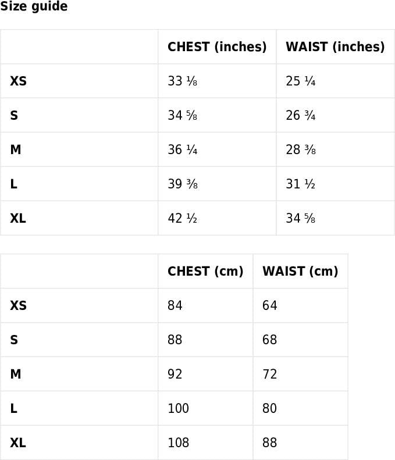Click the 92 cm chest cell
The image size is (395, 460).
point(175,375)
